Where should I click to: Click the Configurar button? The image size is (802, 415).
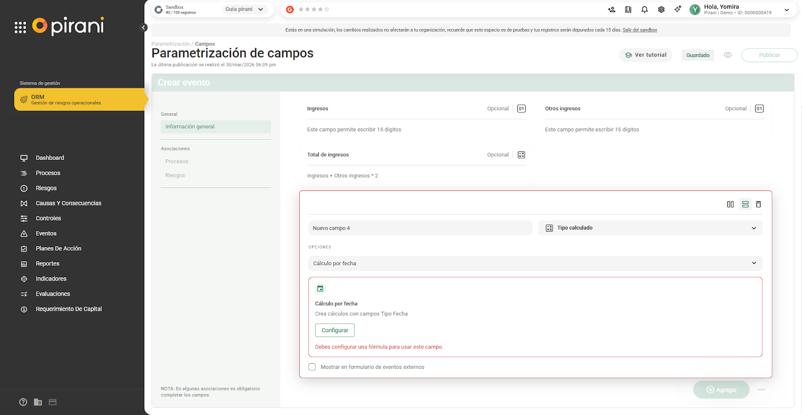[335, 330]
